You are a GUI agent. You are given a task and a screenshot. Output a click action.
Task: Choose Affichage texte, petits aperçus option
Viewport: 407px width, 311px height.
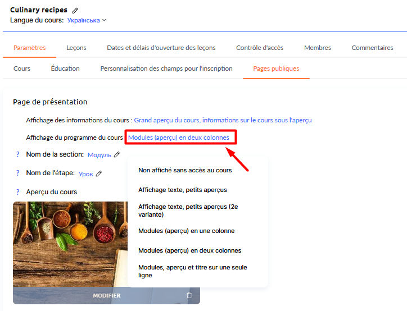(183, 190)
